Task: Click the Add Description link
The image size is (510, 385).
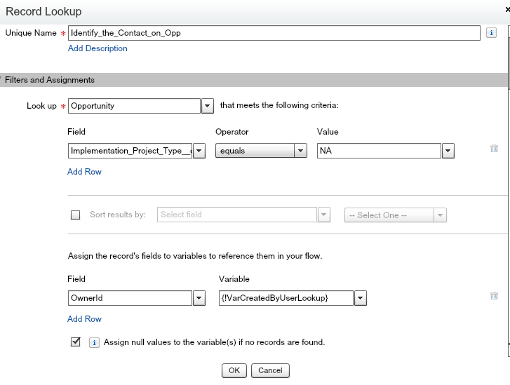Action: click(x=98, y=48)
